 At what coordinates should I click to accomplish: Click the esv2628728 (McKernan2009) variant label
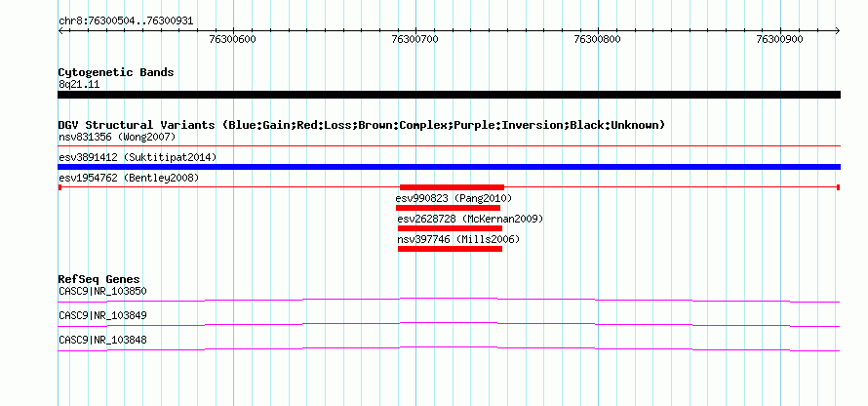pos(470,219)
